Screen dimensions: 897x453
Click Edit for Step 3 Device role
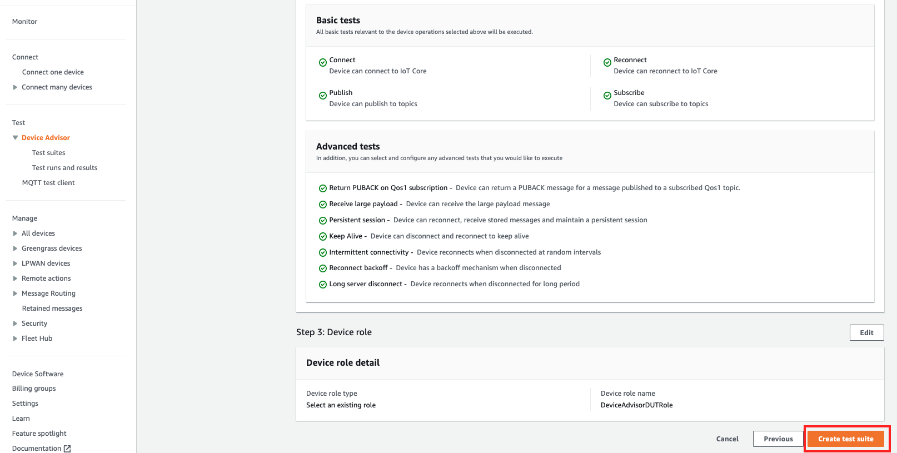(866, 333)
